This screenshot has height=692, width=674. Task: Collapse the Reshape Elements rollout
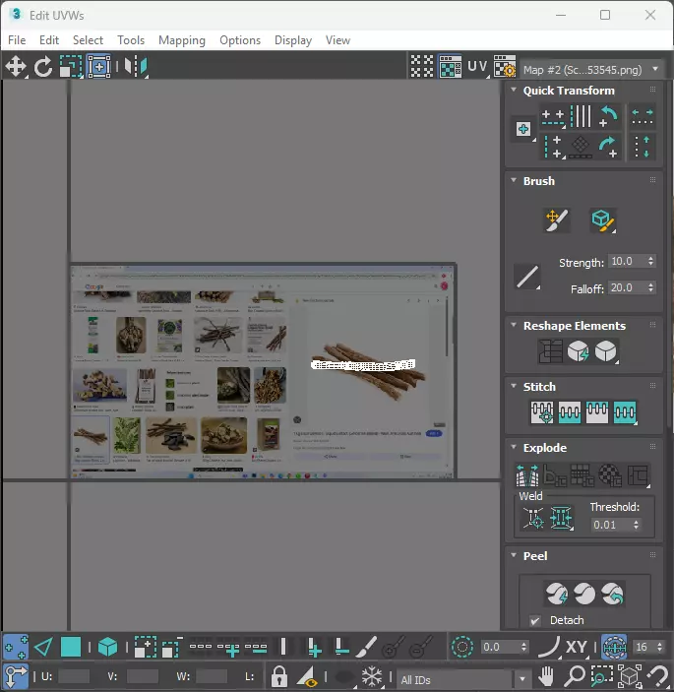pyautogui.click(x=514, y=325)
